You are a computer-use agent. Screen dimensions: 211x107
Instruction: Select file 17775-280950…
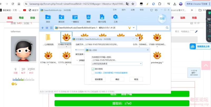[x=66, y=55]
